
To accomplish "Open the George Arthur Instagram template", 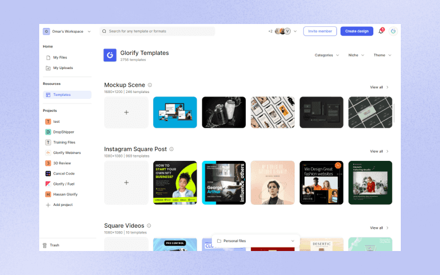I will click(224, 183).
